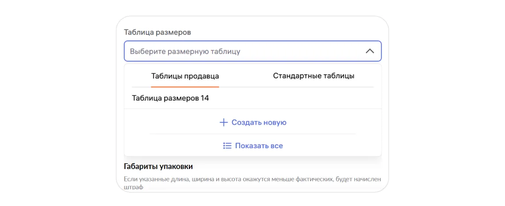Collapse the size table dropdown chevron

point(370,51)
